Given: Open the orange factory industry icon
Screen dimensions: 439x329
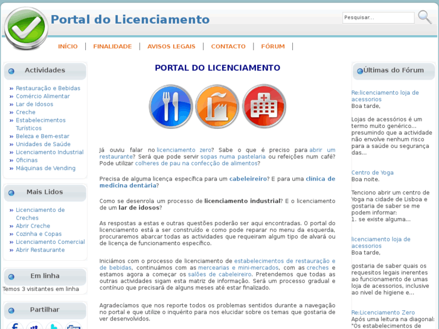Looking at the screenshot, I should [x=217, y=106].
